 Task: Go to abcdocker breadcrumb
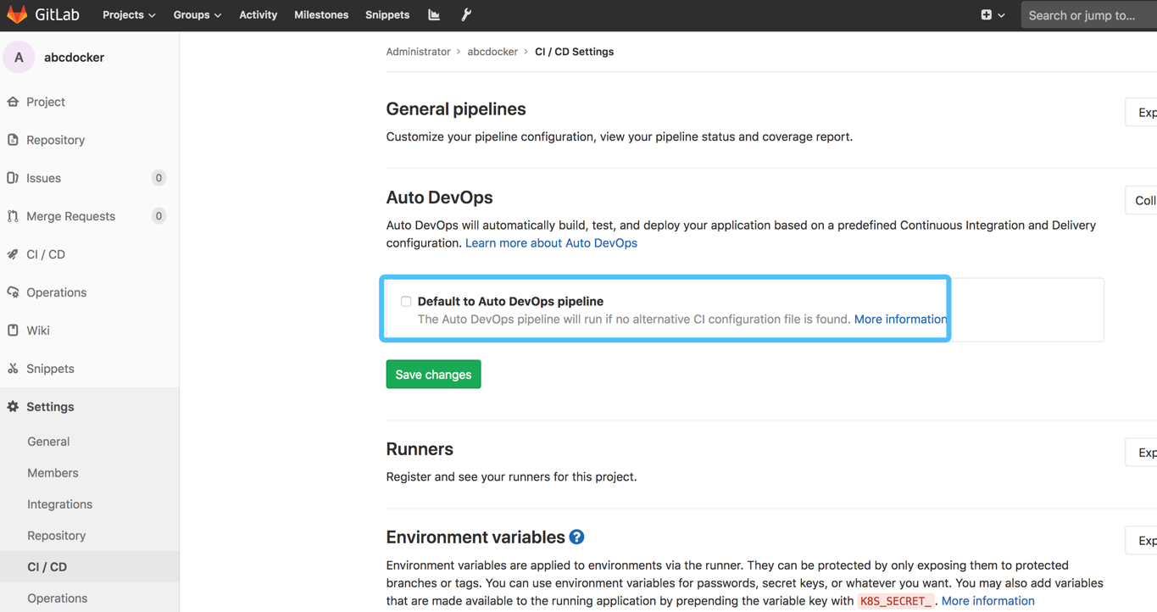pos(492,52)
